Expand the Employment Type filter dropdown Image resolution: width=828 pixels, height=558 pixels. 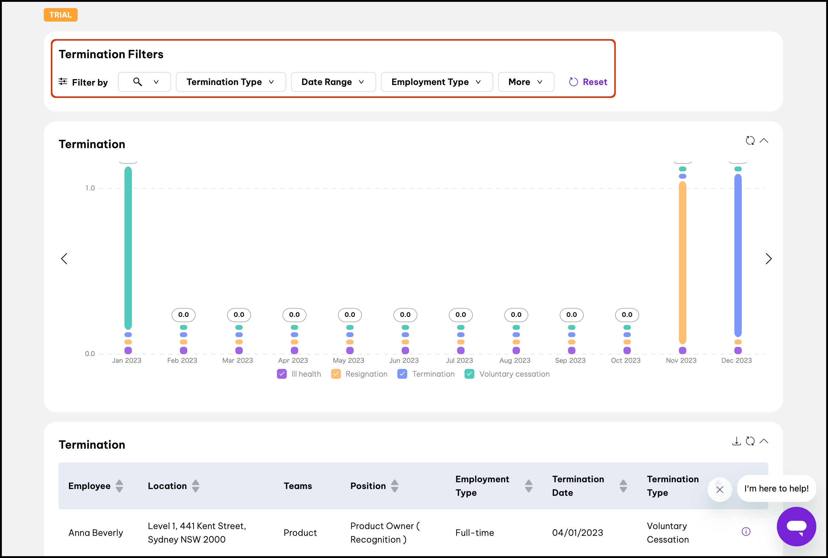pyautogui.click(x=437, y=82)
